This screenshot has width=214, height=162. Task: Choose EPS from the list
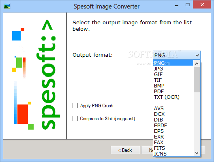point(173,131)
